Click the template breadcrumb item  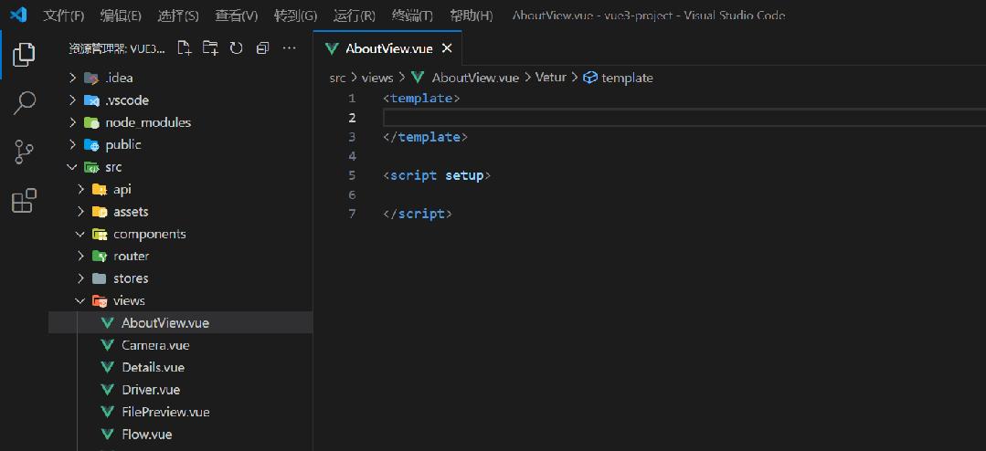(x=627, y=78)
